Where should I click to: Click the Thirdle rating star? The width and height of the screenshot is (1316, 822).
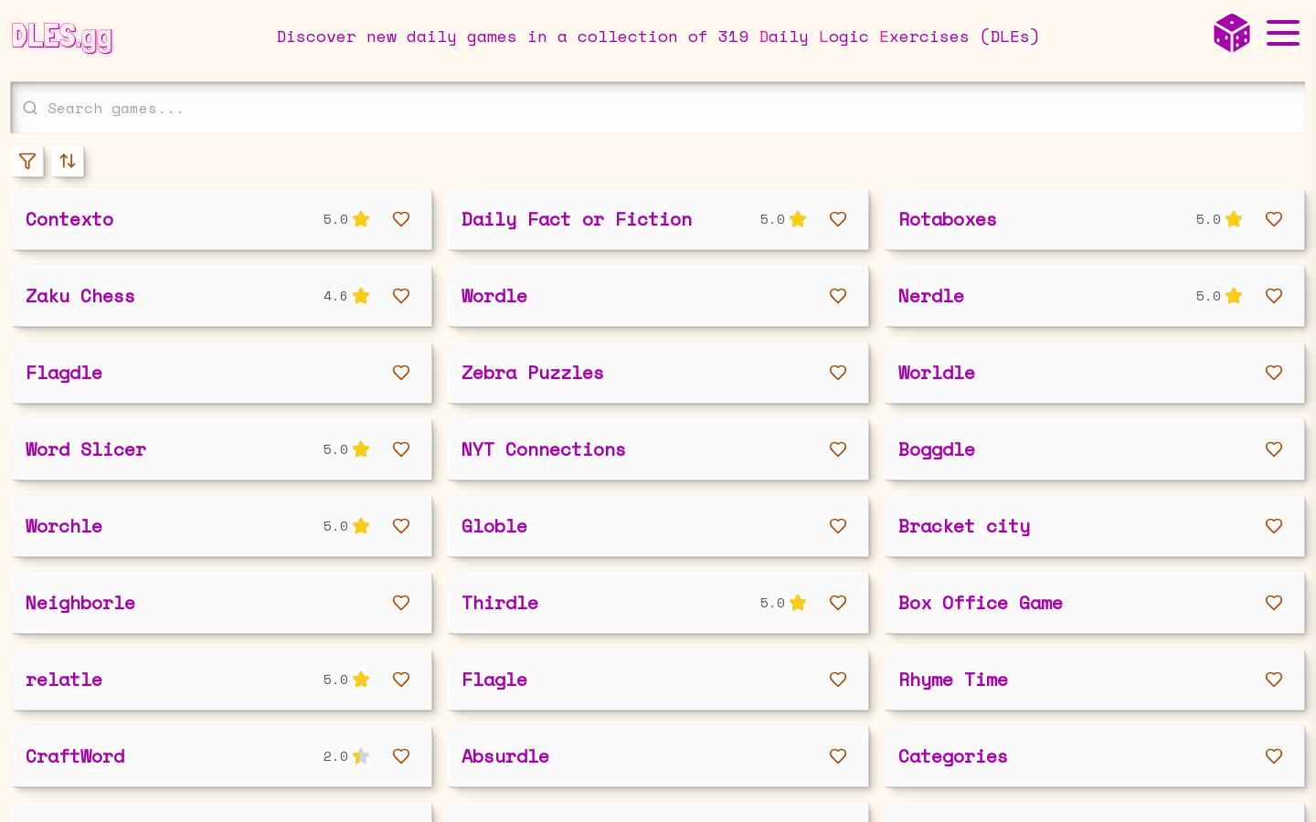798,603
